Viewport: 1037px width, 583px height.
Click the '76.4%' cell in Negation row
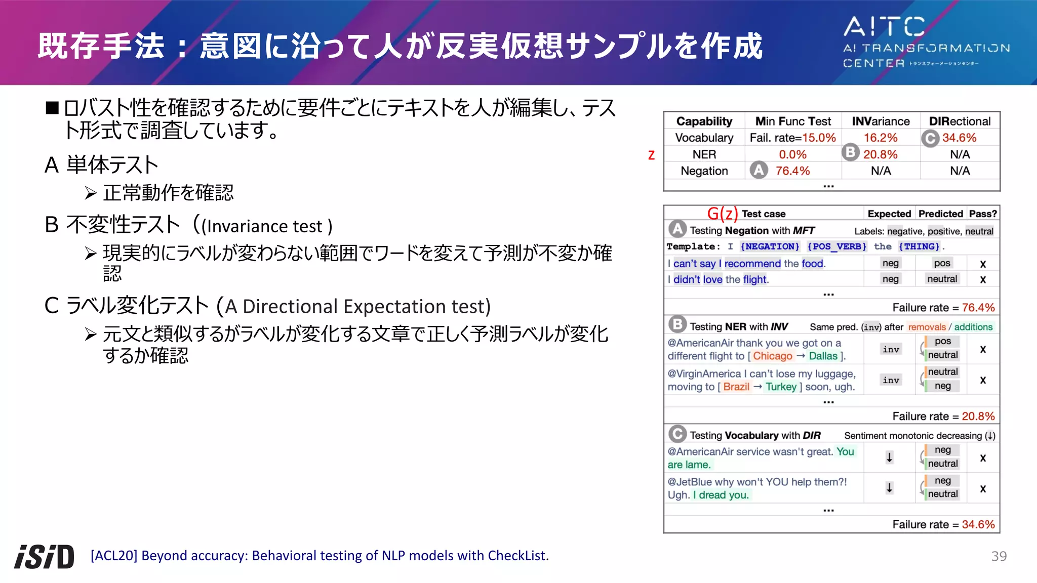coord(793,171)
